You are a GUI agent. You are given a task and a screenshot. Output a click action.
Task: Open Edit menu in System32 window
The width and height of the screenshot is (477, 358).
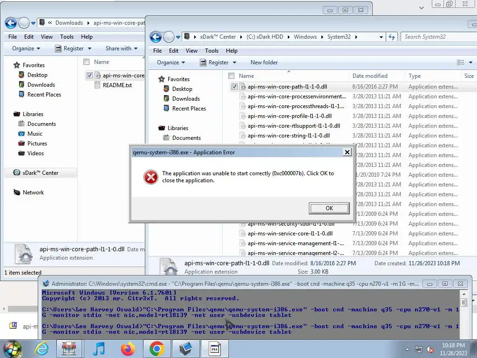click(x=174, y=50)
